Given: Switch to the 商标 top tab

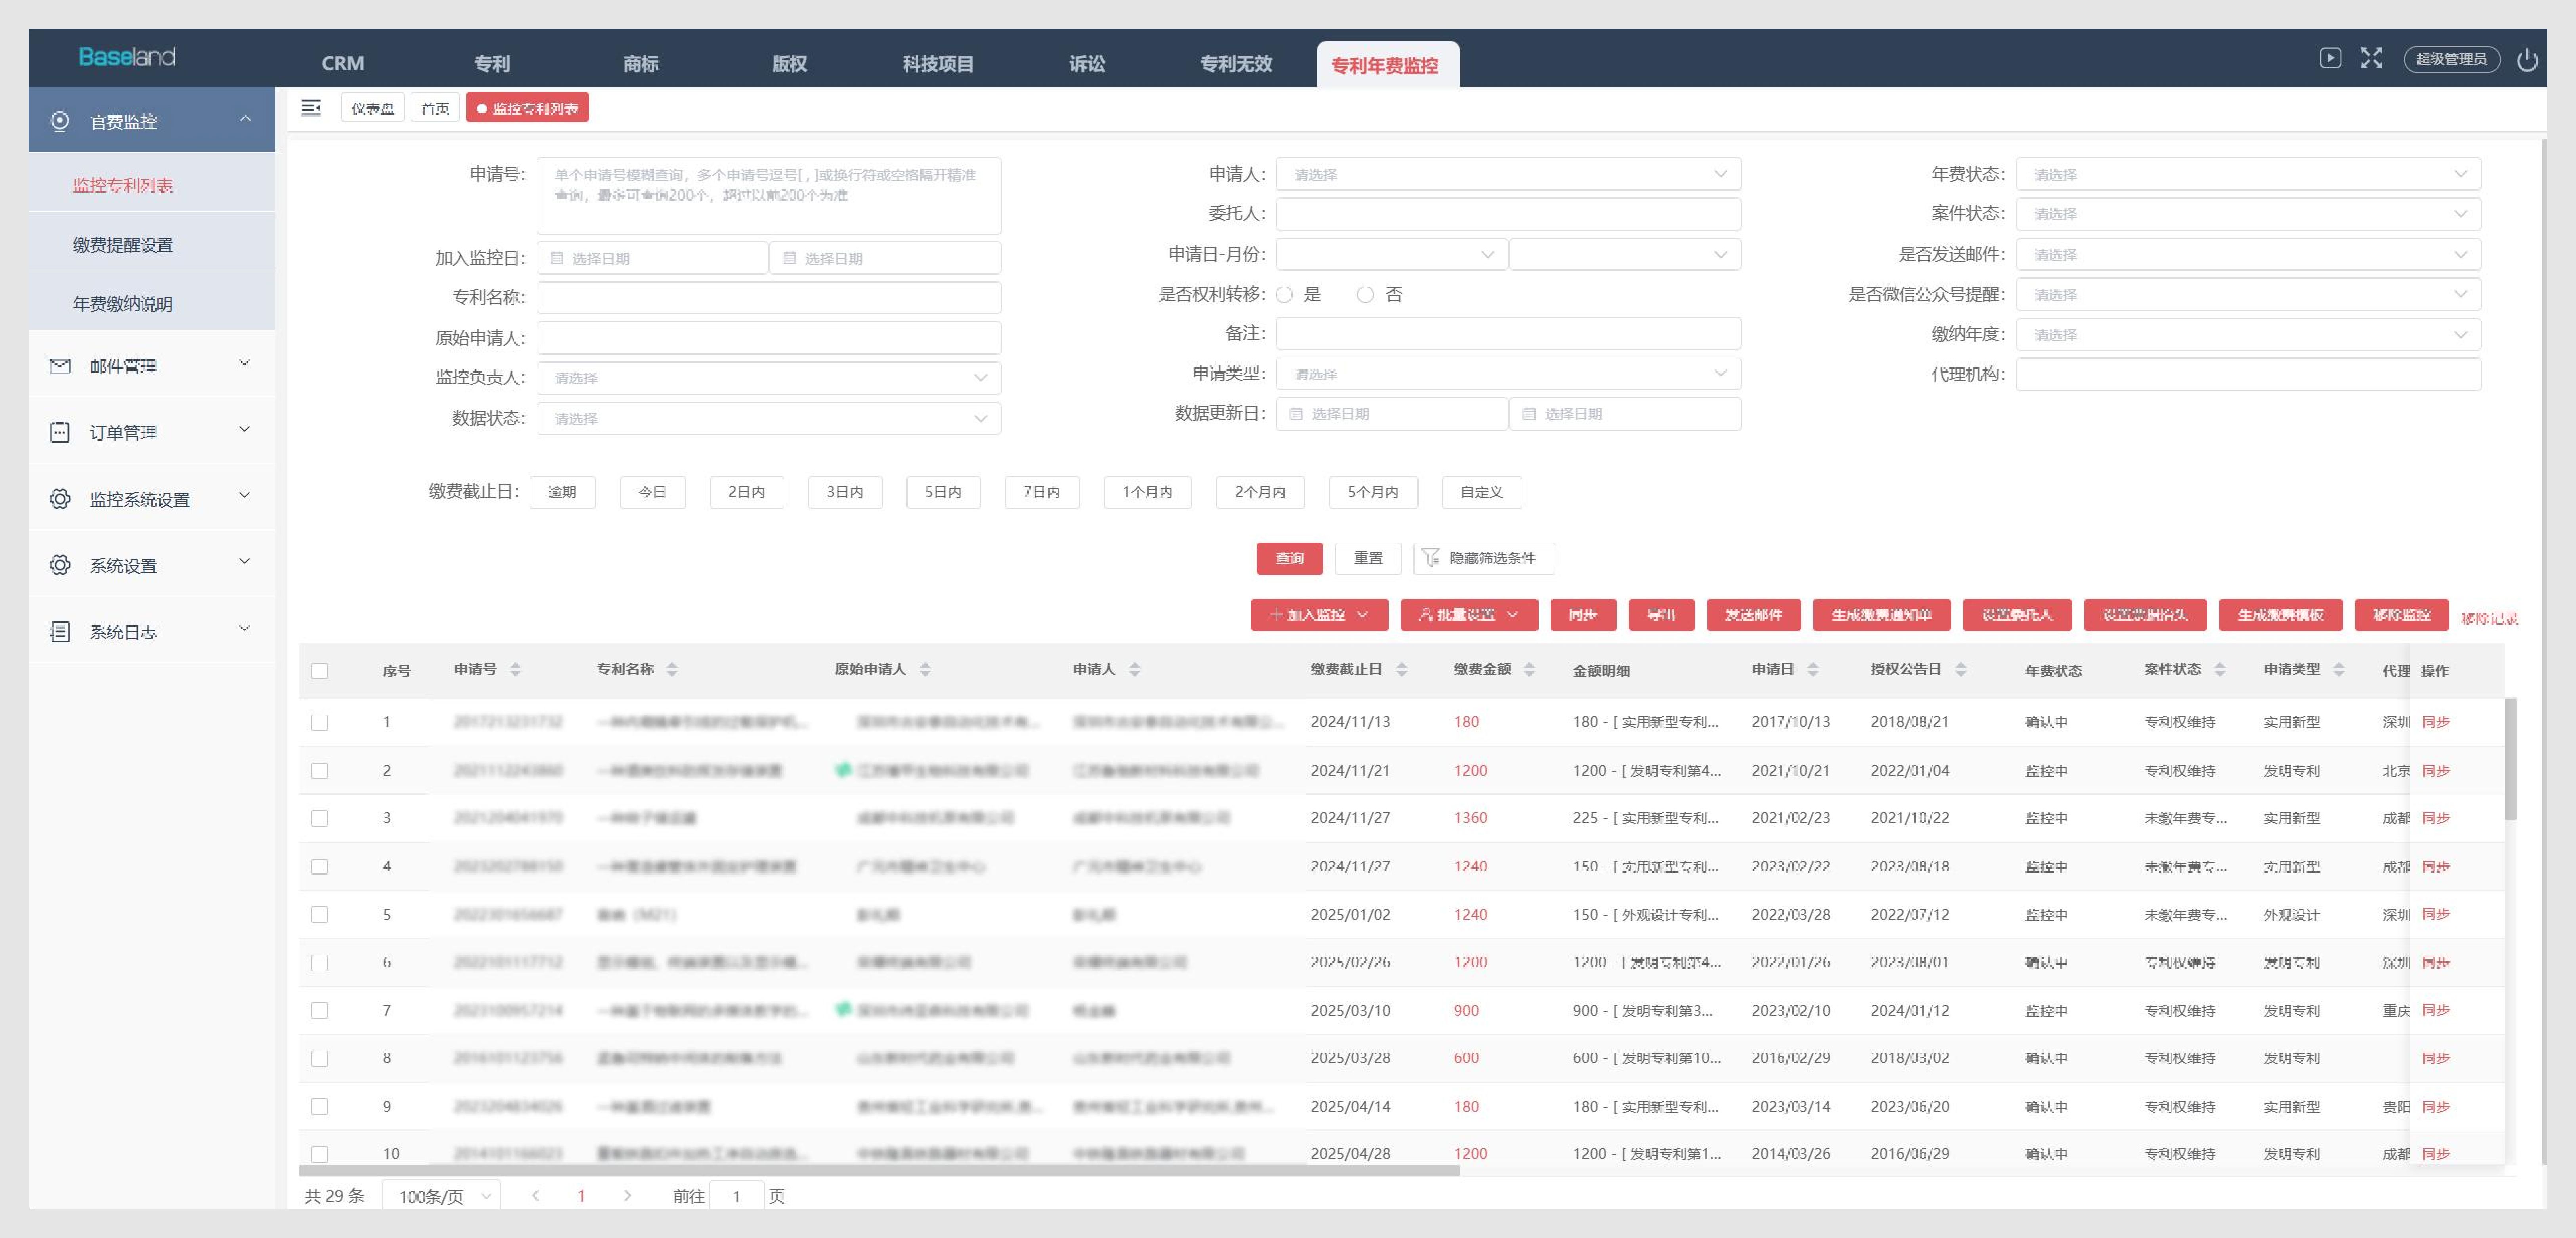Looking at the screenshot, I should (x=640, y=63).
